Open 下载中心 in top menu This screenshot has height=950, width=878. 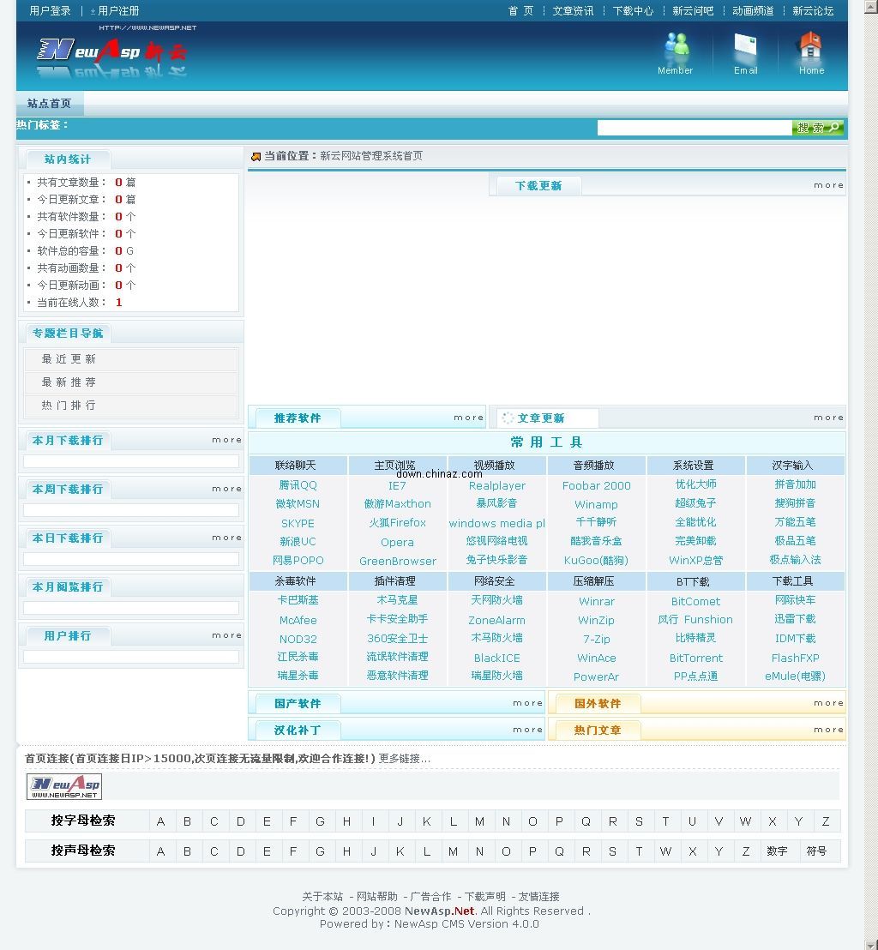tap(633, 11)
